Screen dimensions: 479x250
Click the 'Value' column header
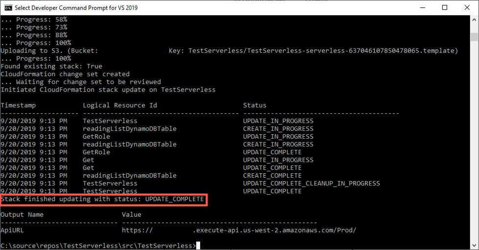[x=131, y=215]
